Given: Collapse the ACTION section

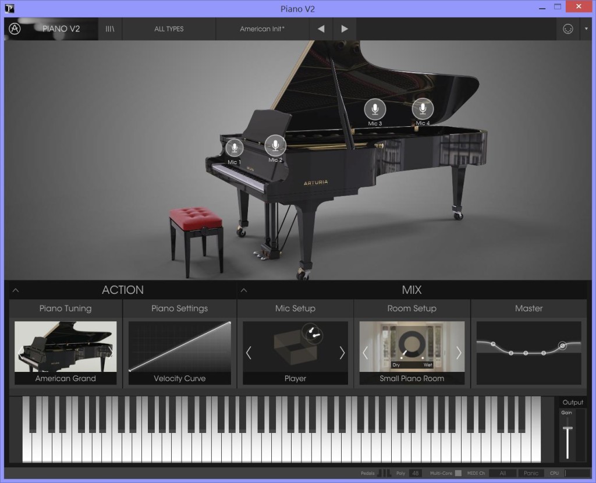Looking at the screenshot, I should coord(16,290).
